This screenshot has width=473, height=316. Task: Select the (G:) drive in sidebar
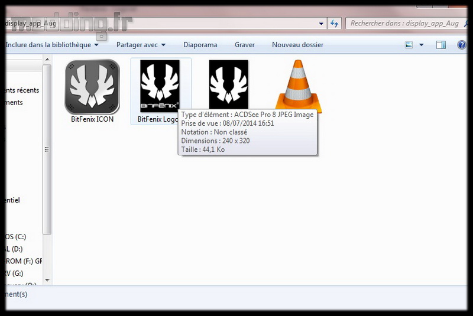pos(14,273)
